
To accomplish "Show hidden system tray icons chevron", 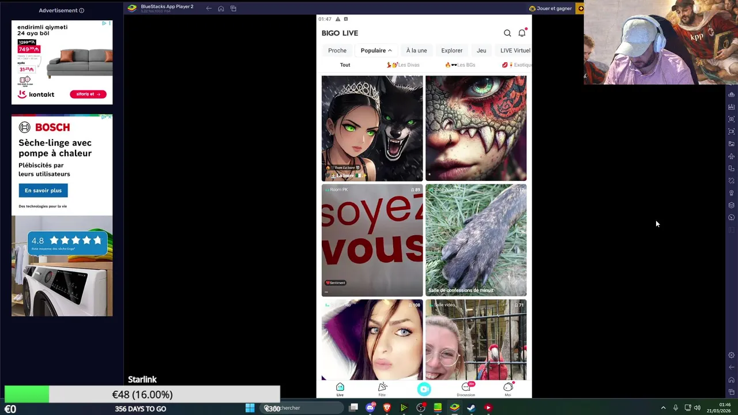I will click(x=663, y=408).
